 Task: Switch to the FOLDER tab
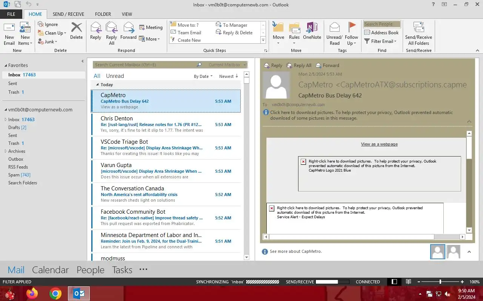103,14
